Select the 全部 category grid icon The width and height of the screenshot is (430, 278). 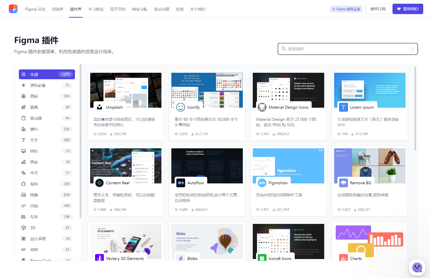(x=23, y=74)
